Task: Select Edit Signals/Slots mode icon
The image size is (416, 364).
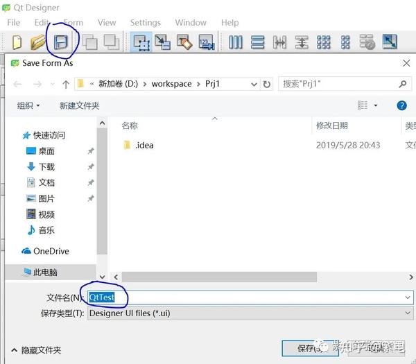Action: coord(163,42)
